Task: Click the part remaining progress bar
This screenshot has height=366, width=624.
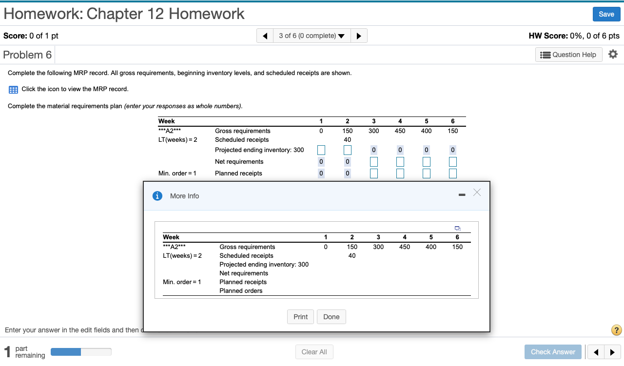Action: pyautogui.click(x=81, y=351)
